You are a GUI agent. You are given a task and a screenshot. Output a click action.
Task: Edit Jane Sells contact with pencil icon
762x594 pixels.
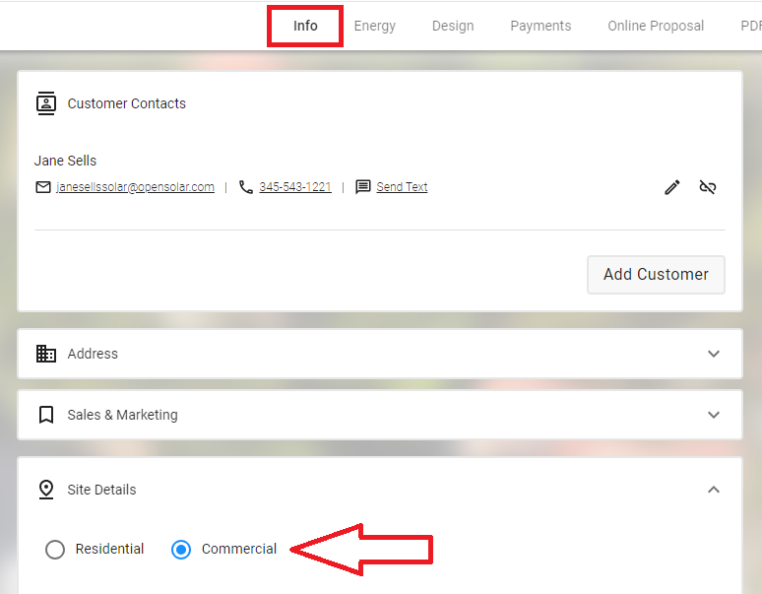coord(672,187)
